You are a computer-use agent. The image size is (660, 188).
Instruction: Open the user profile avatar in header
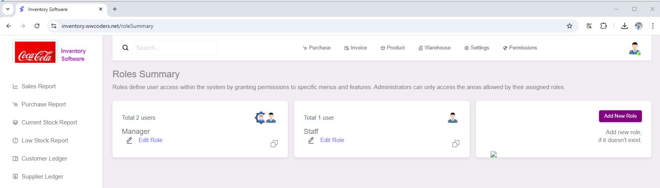tap(634, 48)
